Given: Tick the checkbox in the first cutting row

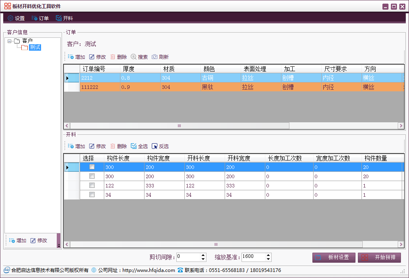Looking at the screenshot, I should pyautogui.click(x=92, y=167).
